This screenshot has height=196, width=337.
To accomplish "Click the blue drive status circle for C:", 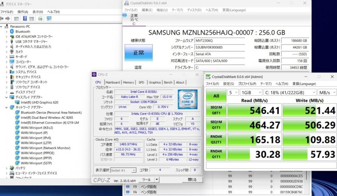I will (124, 15).
